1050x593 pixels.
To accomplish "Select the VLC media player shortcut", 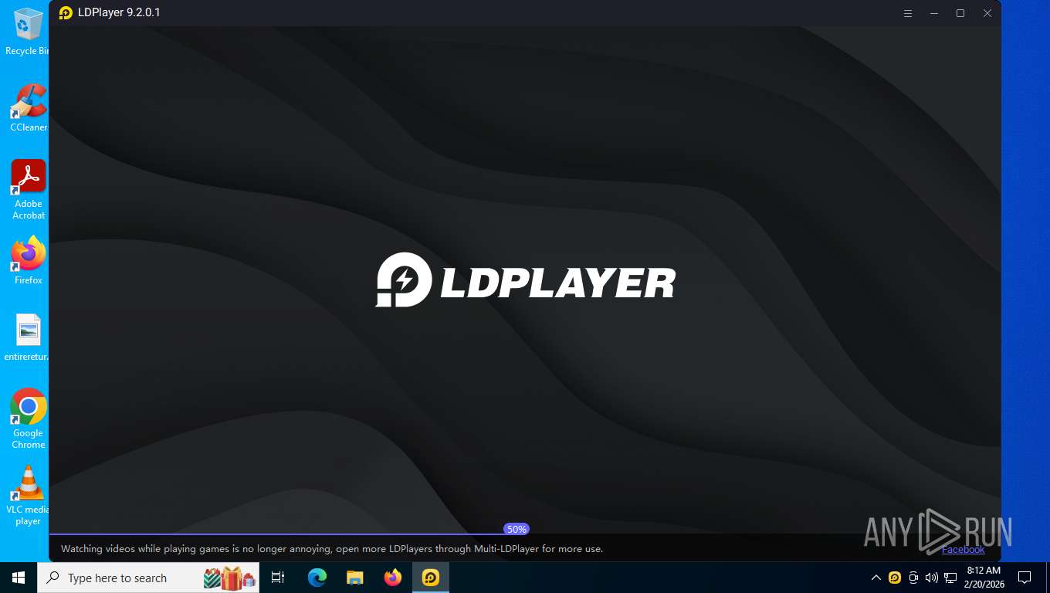I will tap(29, 496).
